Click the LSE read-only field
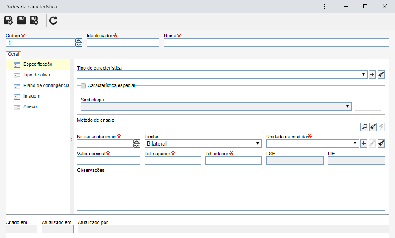The height and width of the screenshot is (238, 395). click(295, 160)
